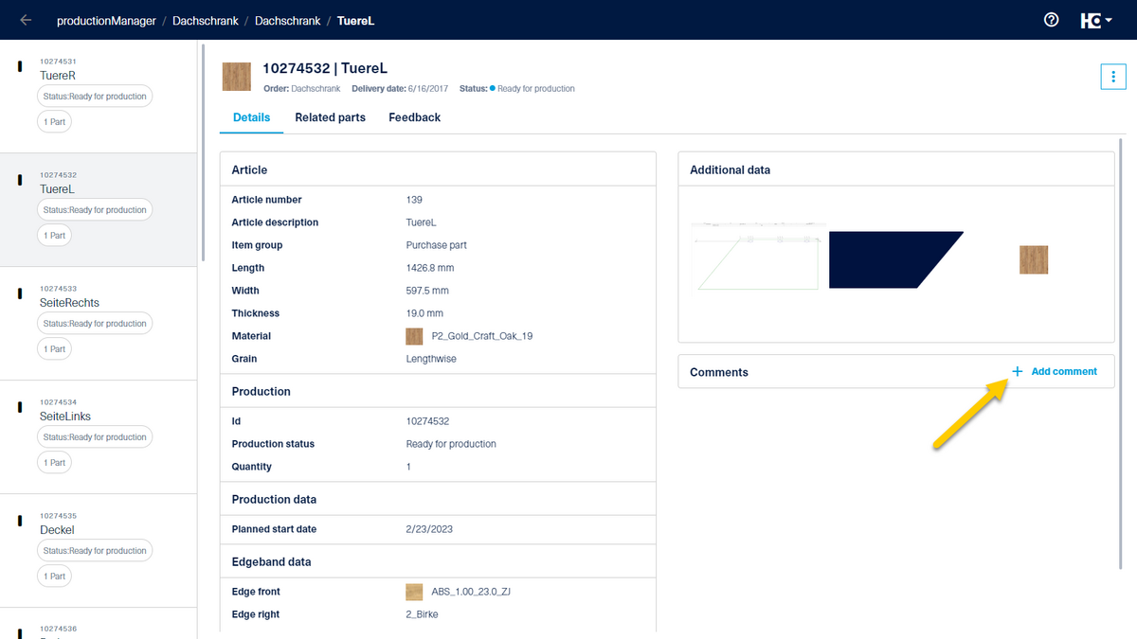The height and width of the screenshot is (639, 1137).
Task: Click the help question mark icon
Action: [x=1051, y=19]
